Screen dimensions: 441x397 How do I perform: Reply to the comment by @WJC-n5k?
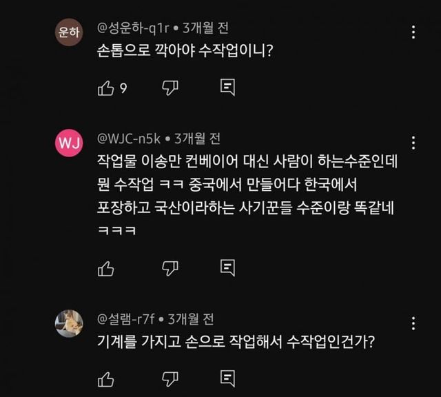pyautogui.click(x=228, y=267)
